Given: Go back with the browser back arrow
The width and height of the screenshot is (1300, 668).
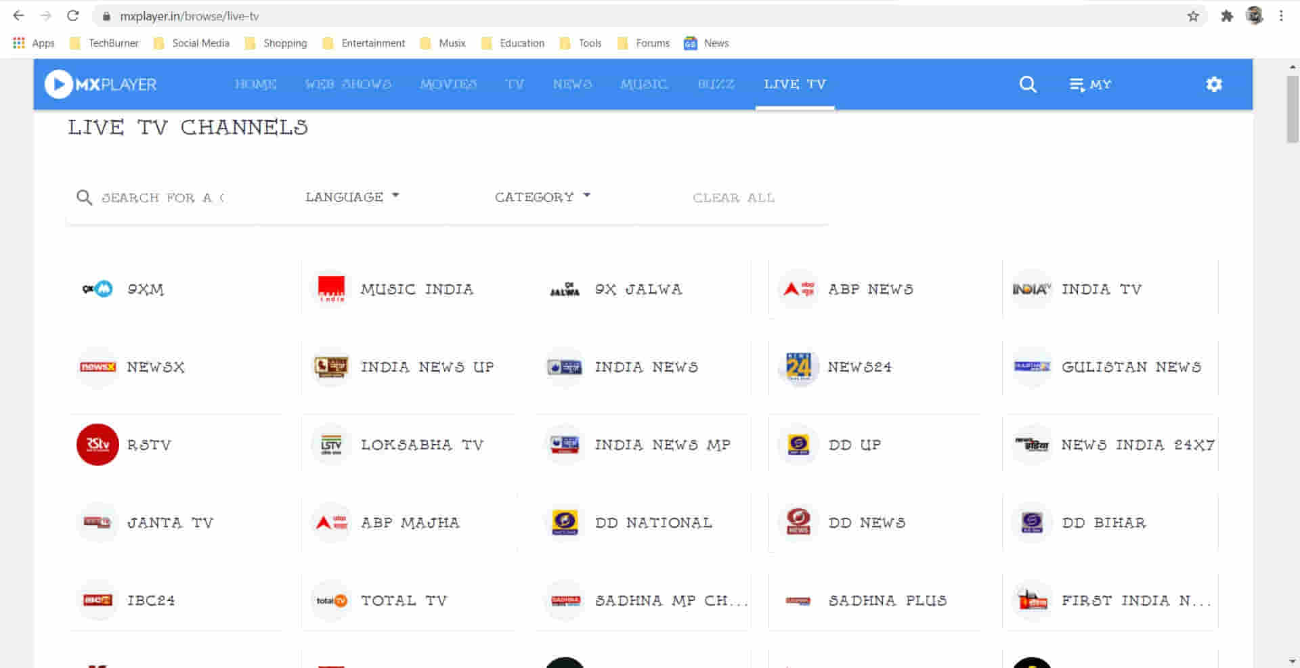Looking at the screenshot, I should click(18, 16).
